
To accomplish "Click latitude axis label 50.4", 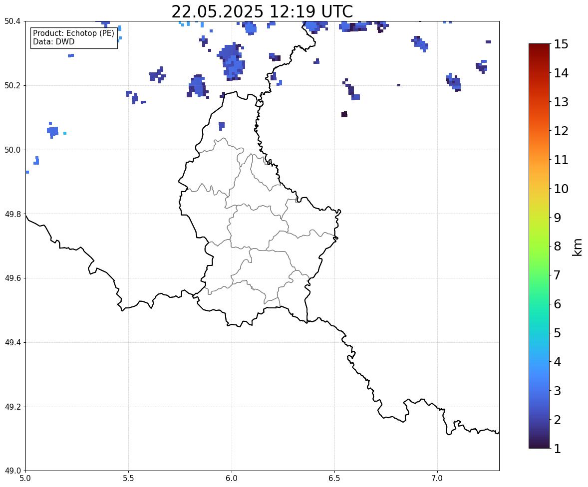I will coord(12,21).
